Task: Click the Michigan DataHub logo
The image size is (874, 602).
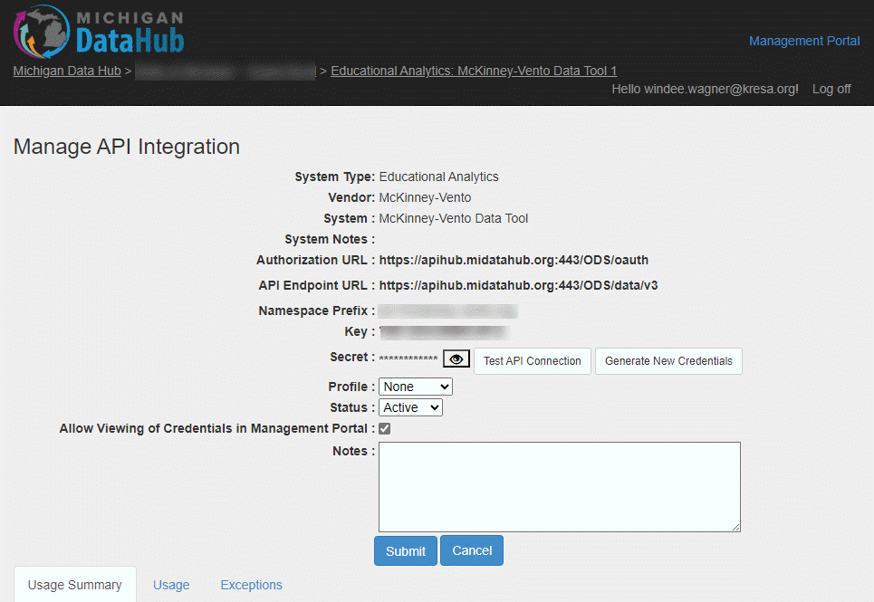Action: click(99, 32)
